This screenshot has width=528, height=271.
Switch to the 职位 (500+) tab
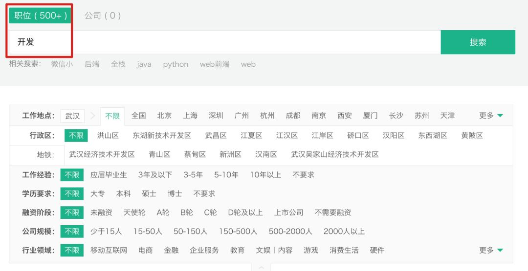point(40,16)
